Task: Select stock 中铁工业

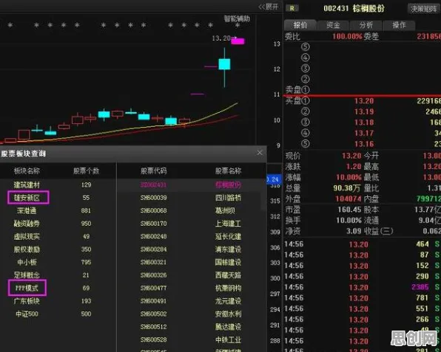Action: tap(228, 339)
